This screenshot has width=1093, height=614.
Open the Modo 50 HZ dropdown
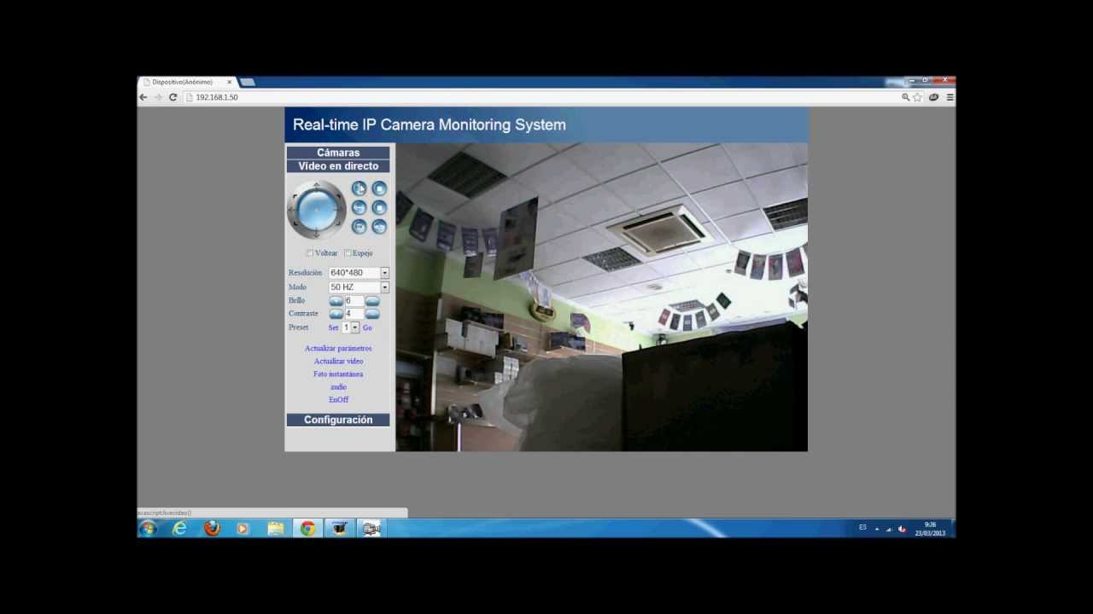pyautogui.click(x=359, y=287)
